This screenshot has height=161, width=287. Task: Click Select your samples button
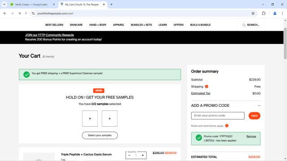100,135
